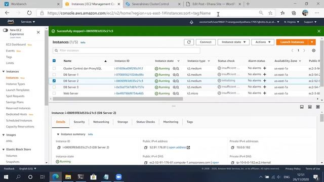
Task: Switch to the Tags tab
Action: (190, 122)
